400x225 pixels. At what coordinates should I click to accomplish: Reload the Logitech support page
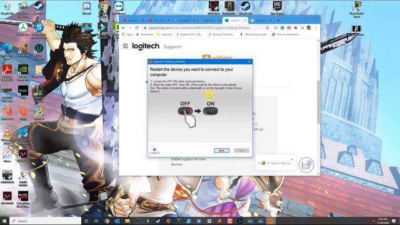[x=137, y=27]
